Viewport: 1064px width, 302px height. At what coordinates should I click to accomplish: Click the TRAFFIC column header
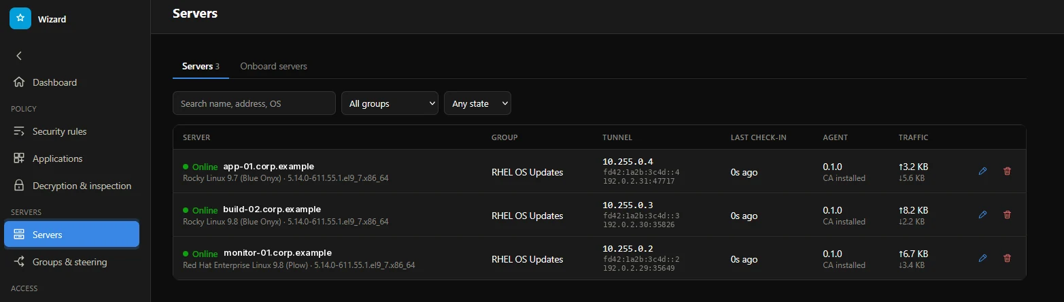click(913, 137)
